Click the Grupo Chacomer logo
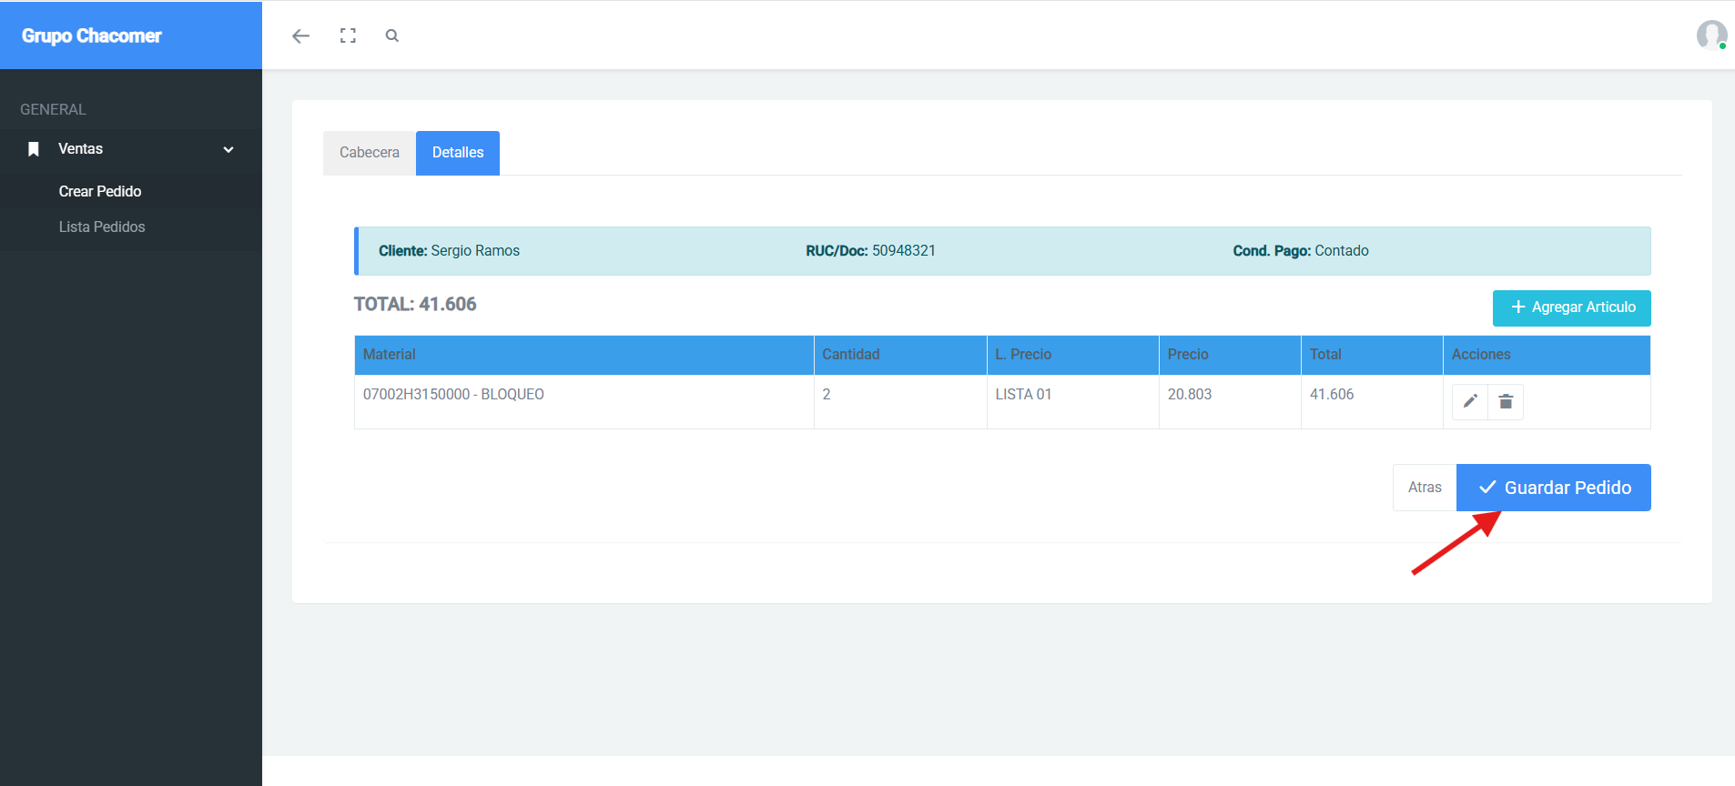The image size is (1735, 786). pos(92,35)
